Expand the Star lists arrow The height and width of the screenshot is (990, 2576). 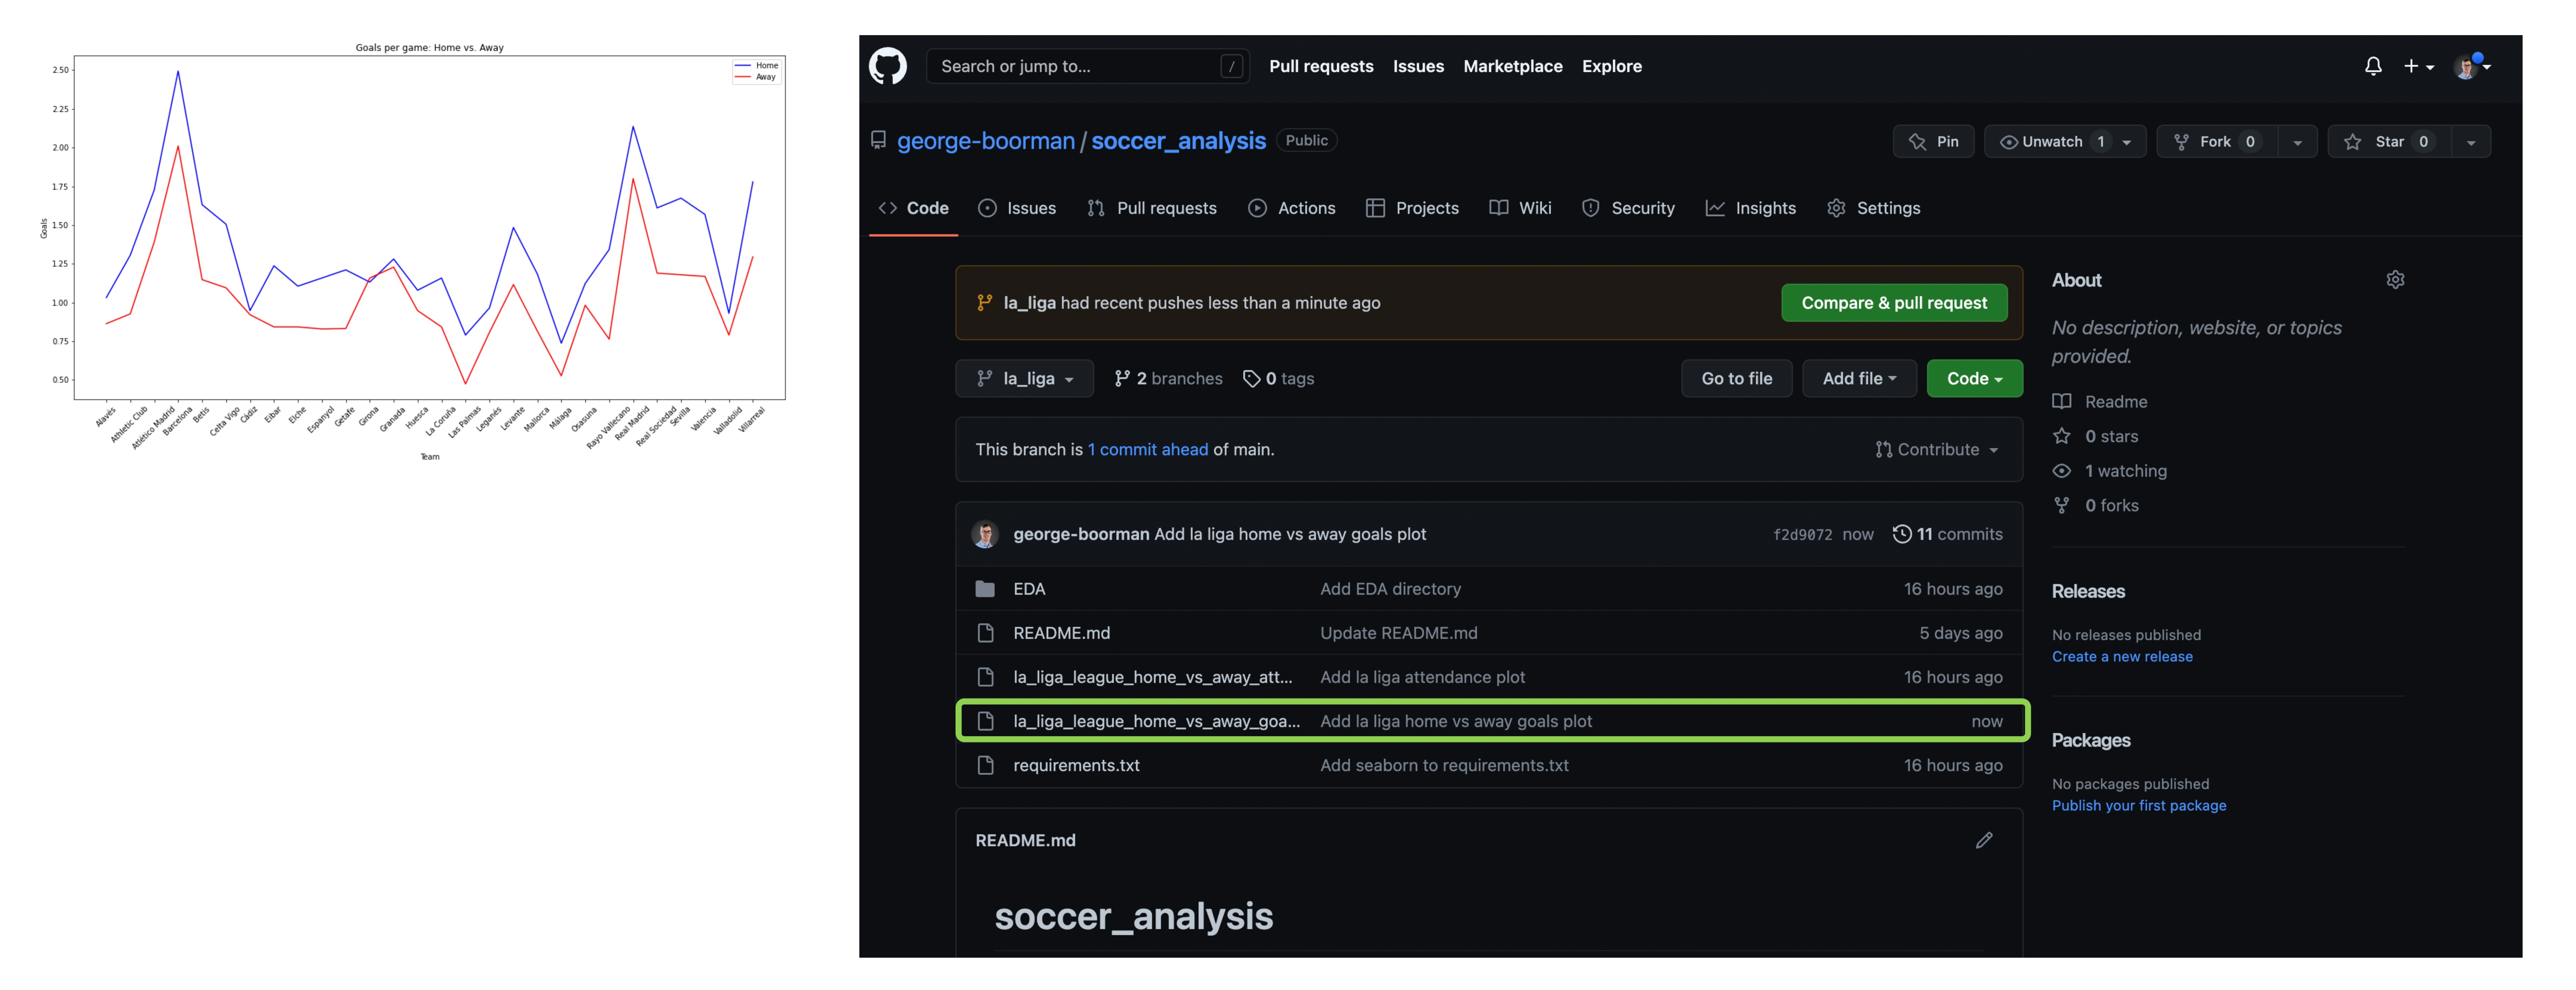(2470, 142)
